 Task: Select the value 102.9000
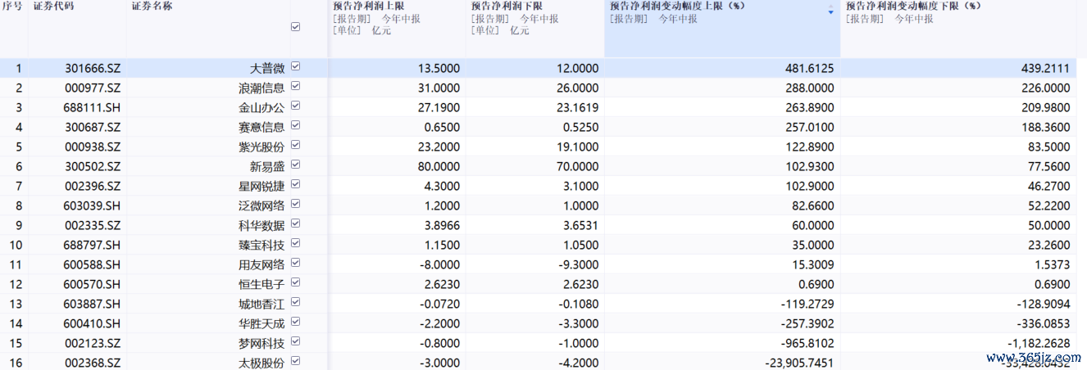pos(808,186)
